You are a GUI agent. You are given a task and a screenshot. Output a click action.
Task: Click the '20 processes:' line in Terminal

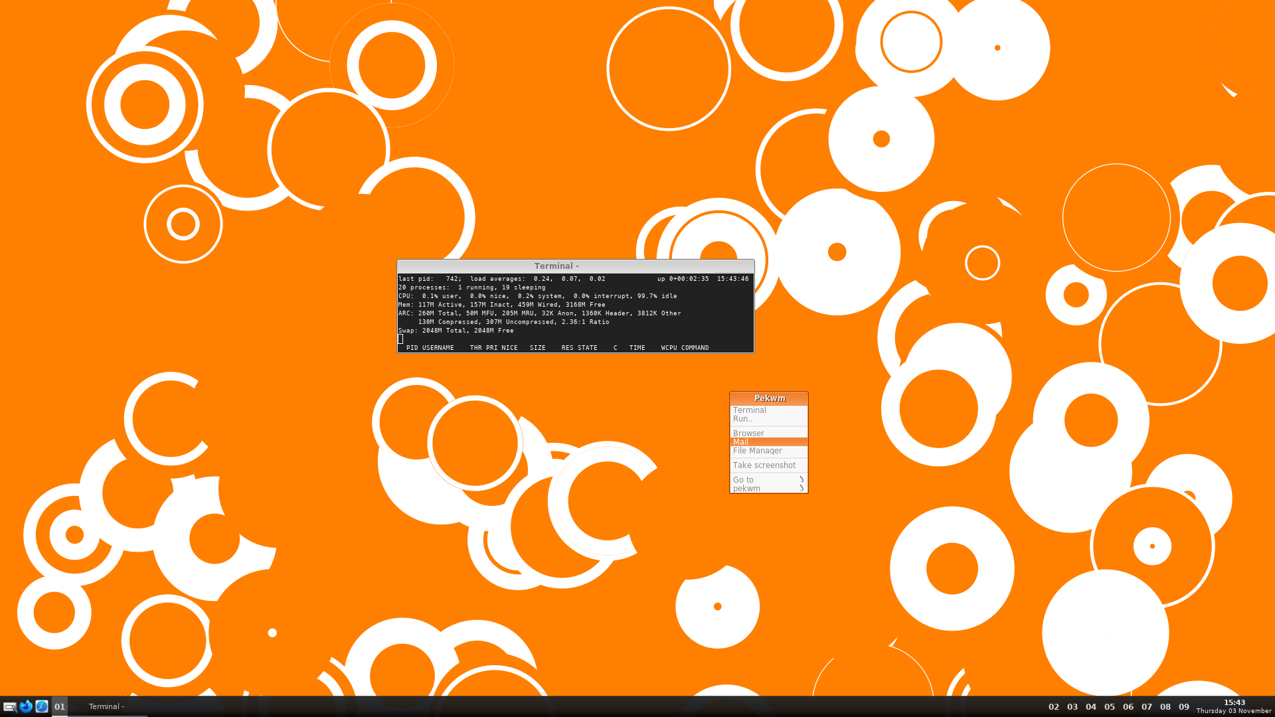pos(471,287)
